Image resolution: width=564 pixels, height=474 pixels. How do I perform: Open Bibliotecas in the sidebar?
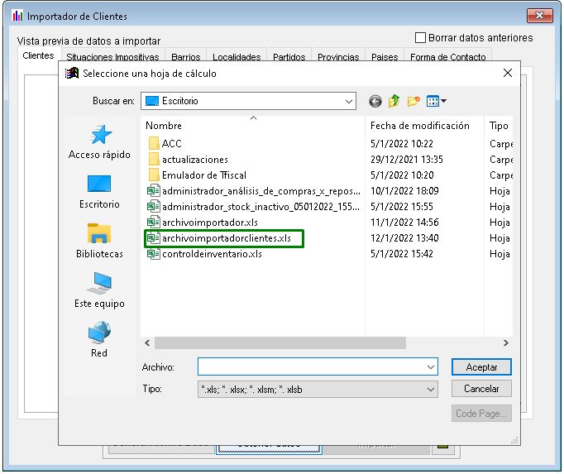pyautogui.click(x=99, y=242)
